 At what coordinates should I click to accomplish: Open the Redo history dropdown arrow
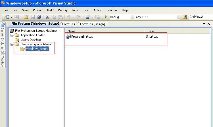[83, 17]
